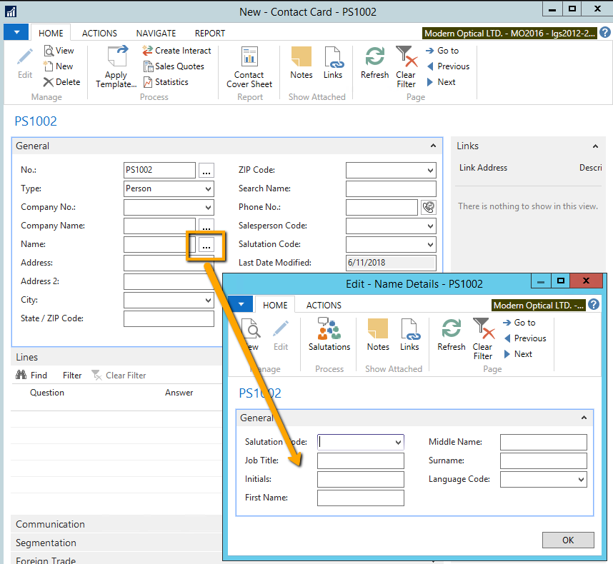613x564 pixels.
Task: Open application menu dropdown in Name Details
Action: tap(241, 304)
